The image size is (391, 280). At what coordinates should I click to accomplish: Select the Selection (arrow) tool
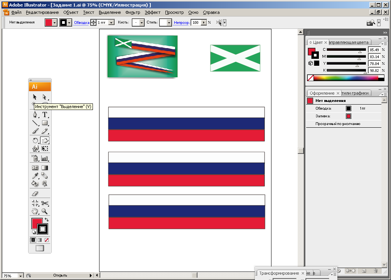35,97
